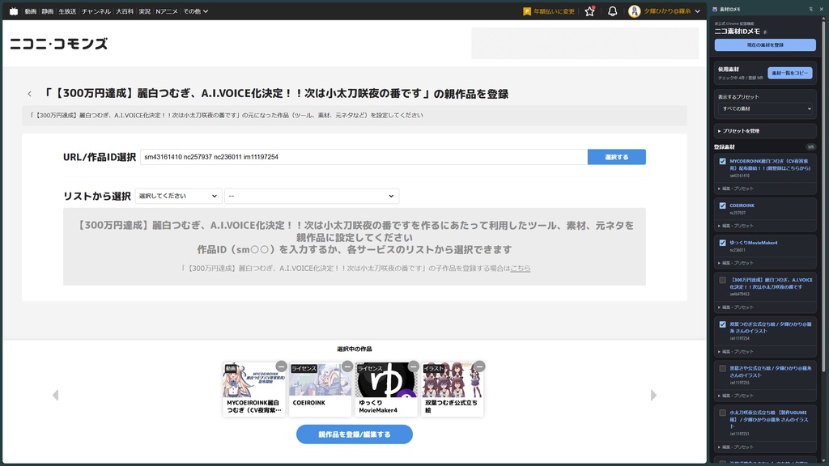Remove ゆっくりMovieMaker4 from selected works
The image size is (829, 466).
(414, 366)
